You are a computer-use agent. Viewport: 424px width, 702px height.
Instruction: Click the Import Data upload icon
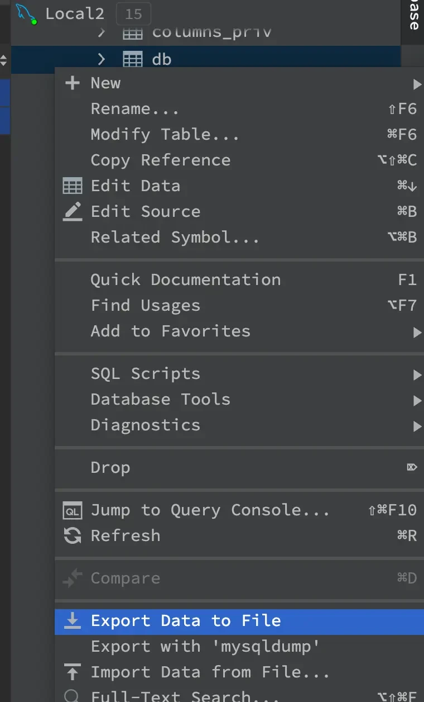[x=73, y=672]
